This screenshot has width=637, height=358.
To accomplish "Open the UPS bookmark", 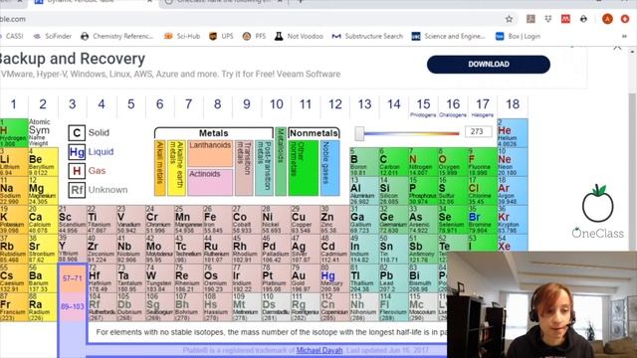I will [221, 36].
